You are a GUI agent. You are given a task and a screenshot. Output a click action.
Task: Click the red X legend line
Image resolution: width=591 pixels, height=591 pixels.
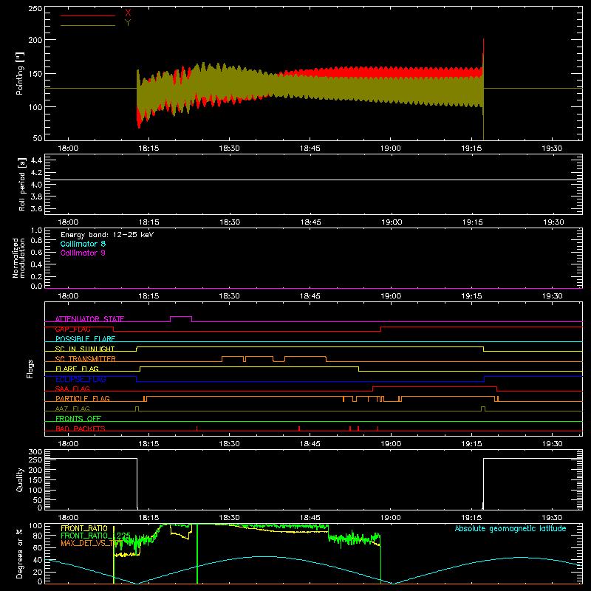(88, 16)
